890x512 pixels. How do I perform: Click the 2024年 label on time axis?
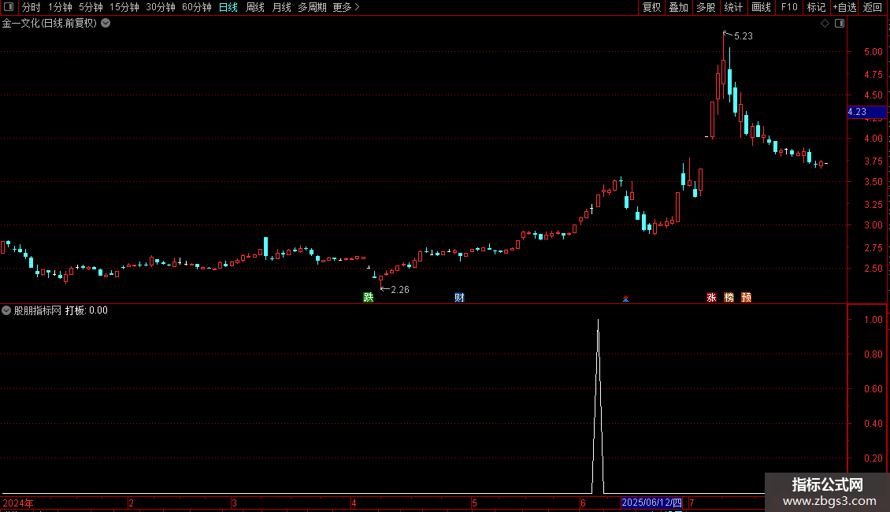(18, 503)
